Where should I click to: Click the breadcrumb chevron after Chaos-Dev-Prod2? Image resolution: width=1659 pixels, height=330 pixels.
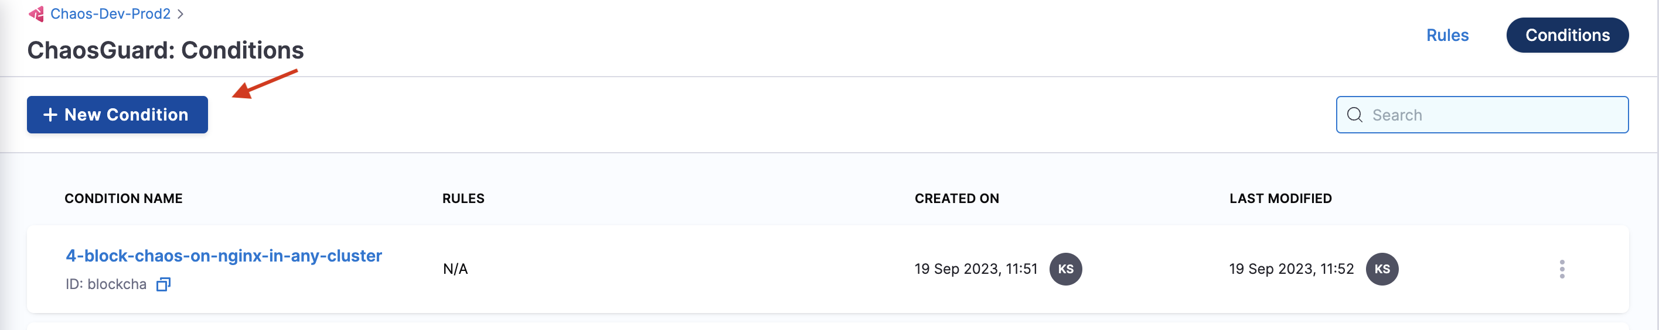181,14
